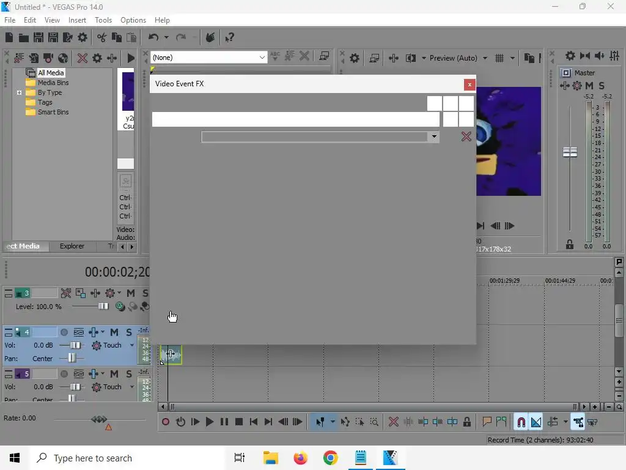Switch to the Explorer tab
Screen dimensions: 626x470
[72, 246]
